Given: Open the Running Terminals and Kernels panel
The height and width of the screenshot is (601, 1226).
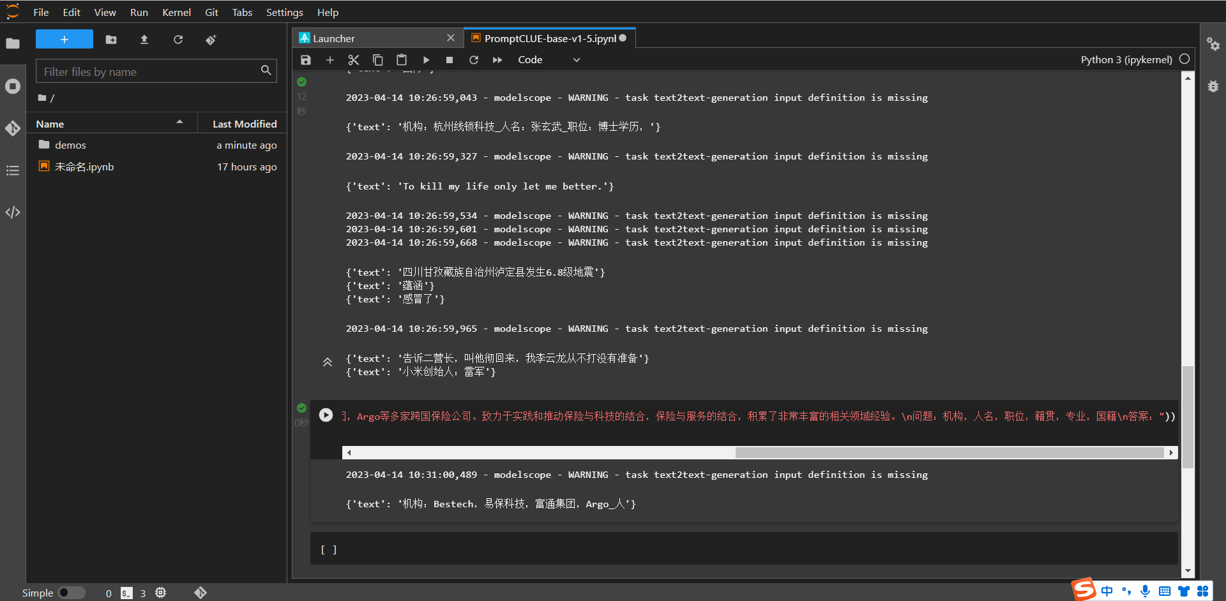Looking at the screenshot, I should (x=13, y=86).
